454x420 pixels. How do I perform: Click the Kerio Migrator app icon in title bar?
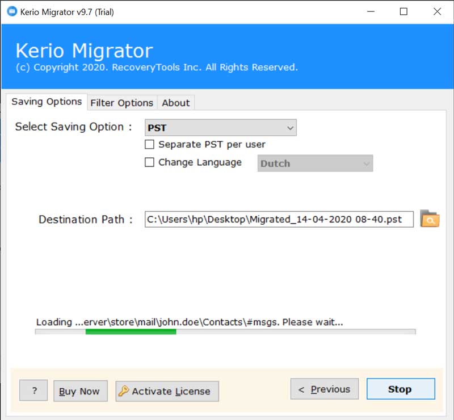point(12,11)
